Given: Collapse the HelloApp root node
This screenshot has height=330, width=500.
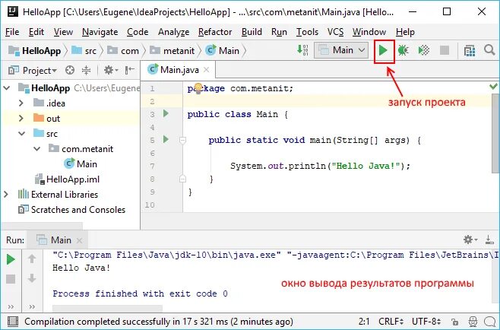Looking at the screenshot, I should point(7,87).
